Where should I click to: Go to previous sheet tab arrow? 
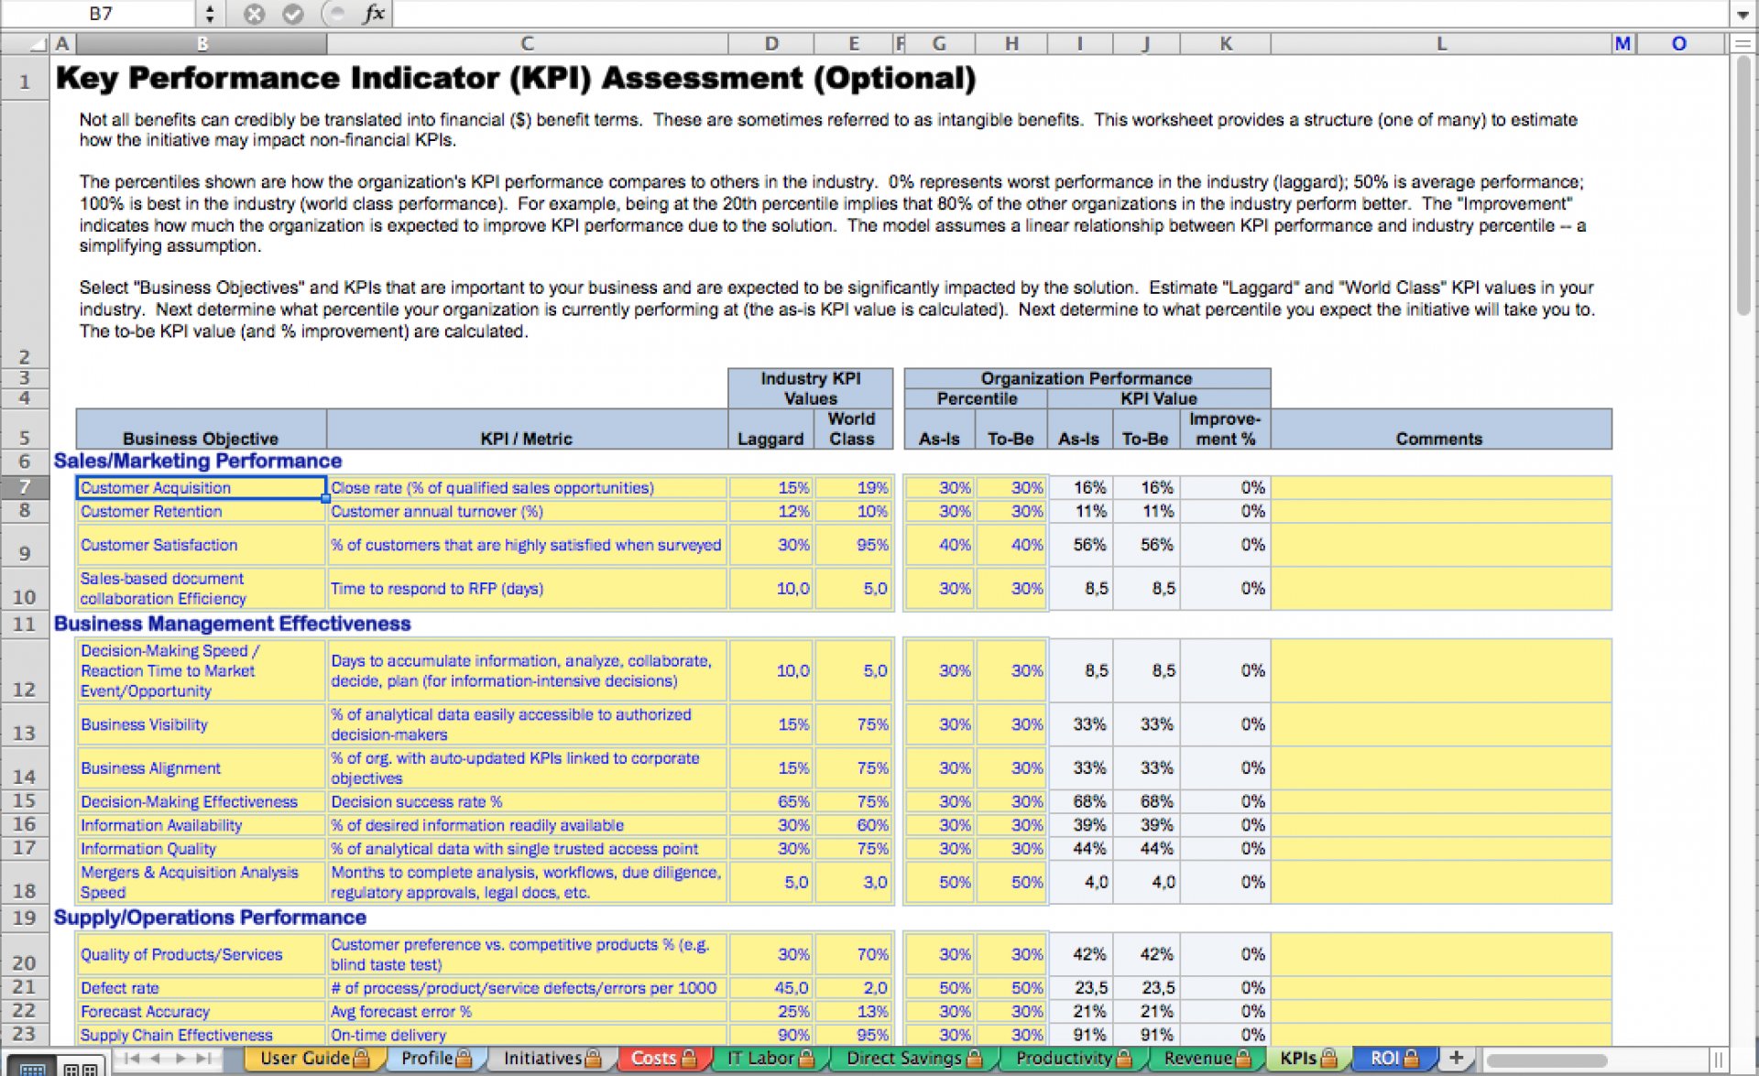pyautogui.click(x=156, y=1059)
